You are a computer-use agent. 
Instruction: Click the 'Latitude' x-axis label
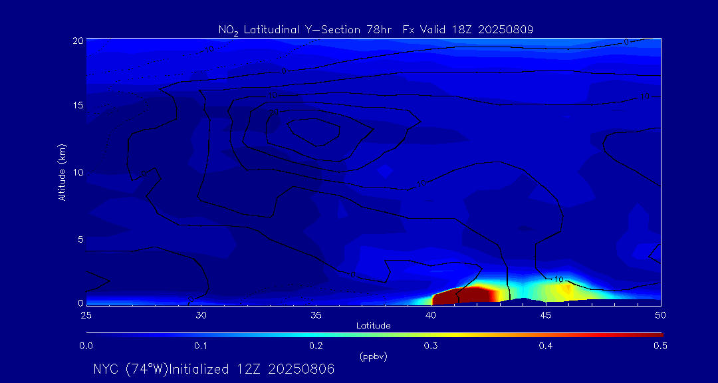(x=373, y=326)
